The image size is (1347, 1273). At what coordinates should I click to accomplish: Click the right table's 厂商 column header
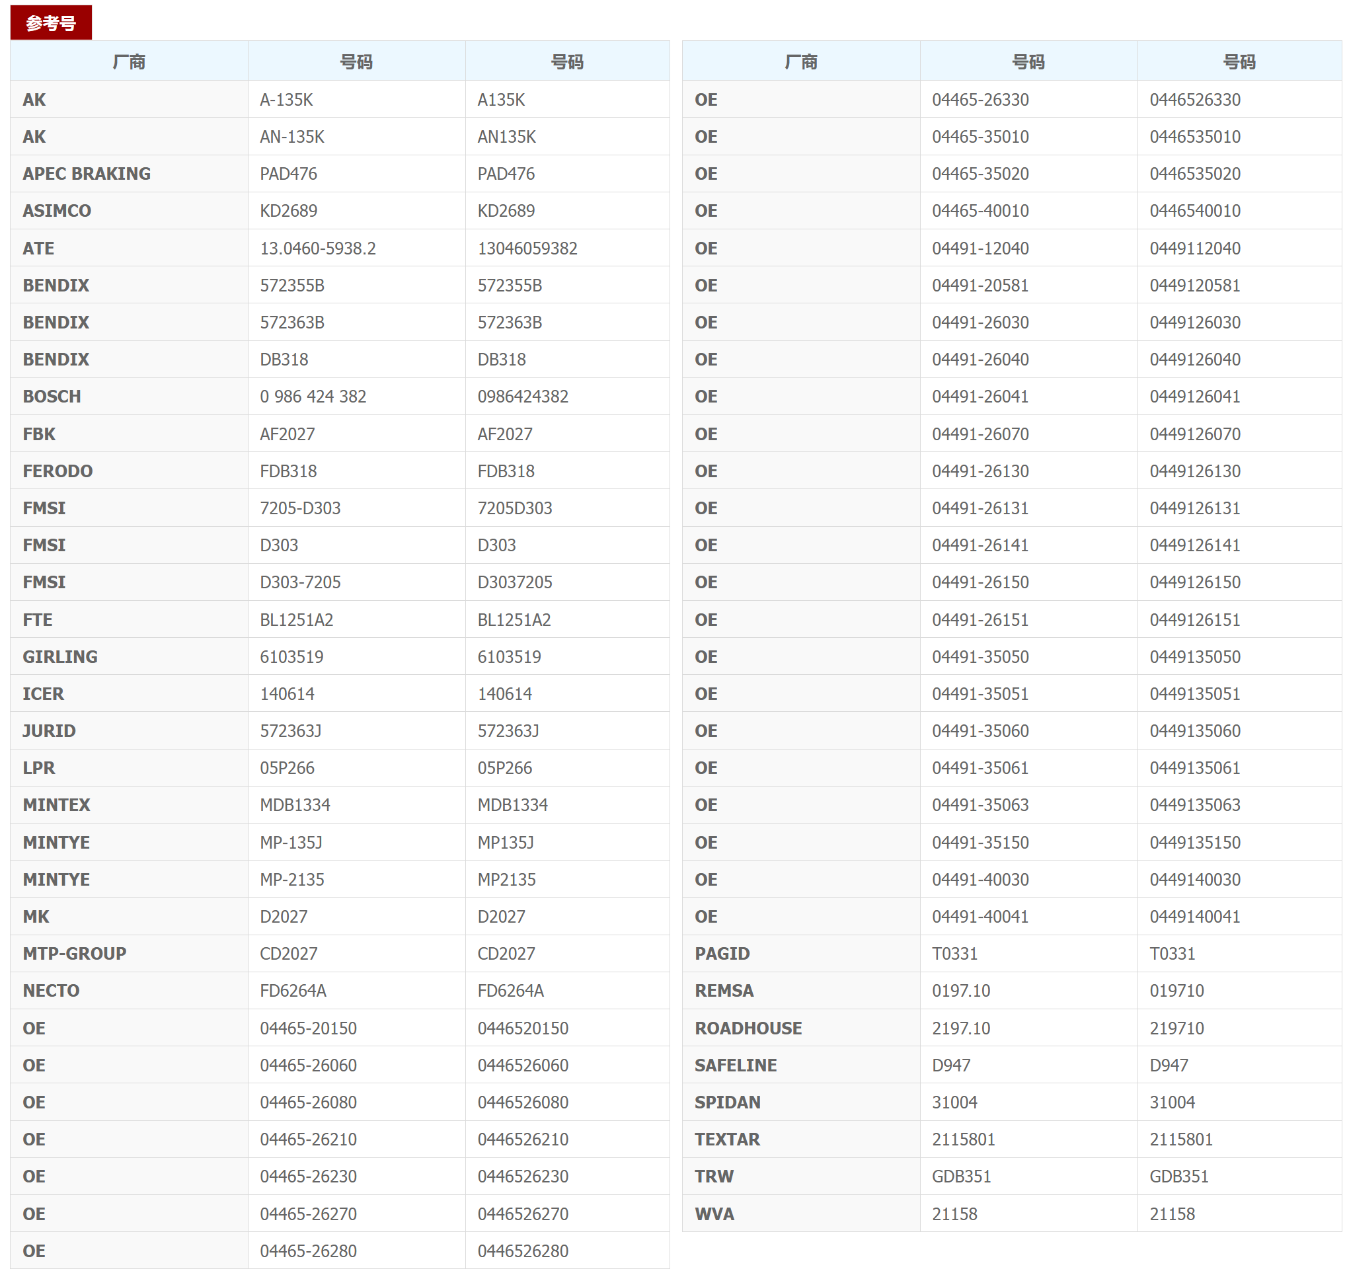800,61
